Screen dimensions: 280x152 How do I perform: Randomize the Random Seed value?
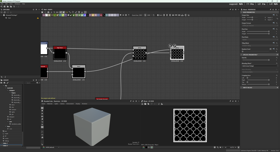point(270,49)
